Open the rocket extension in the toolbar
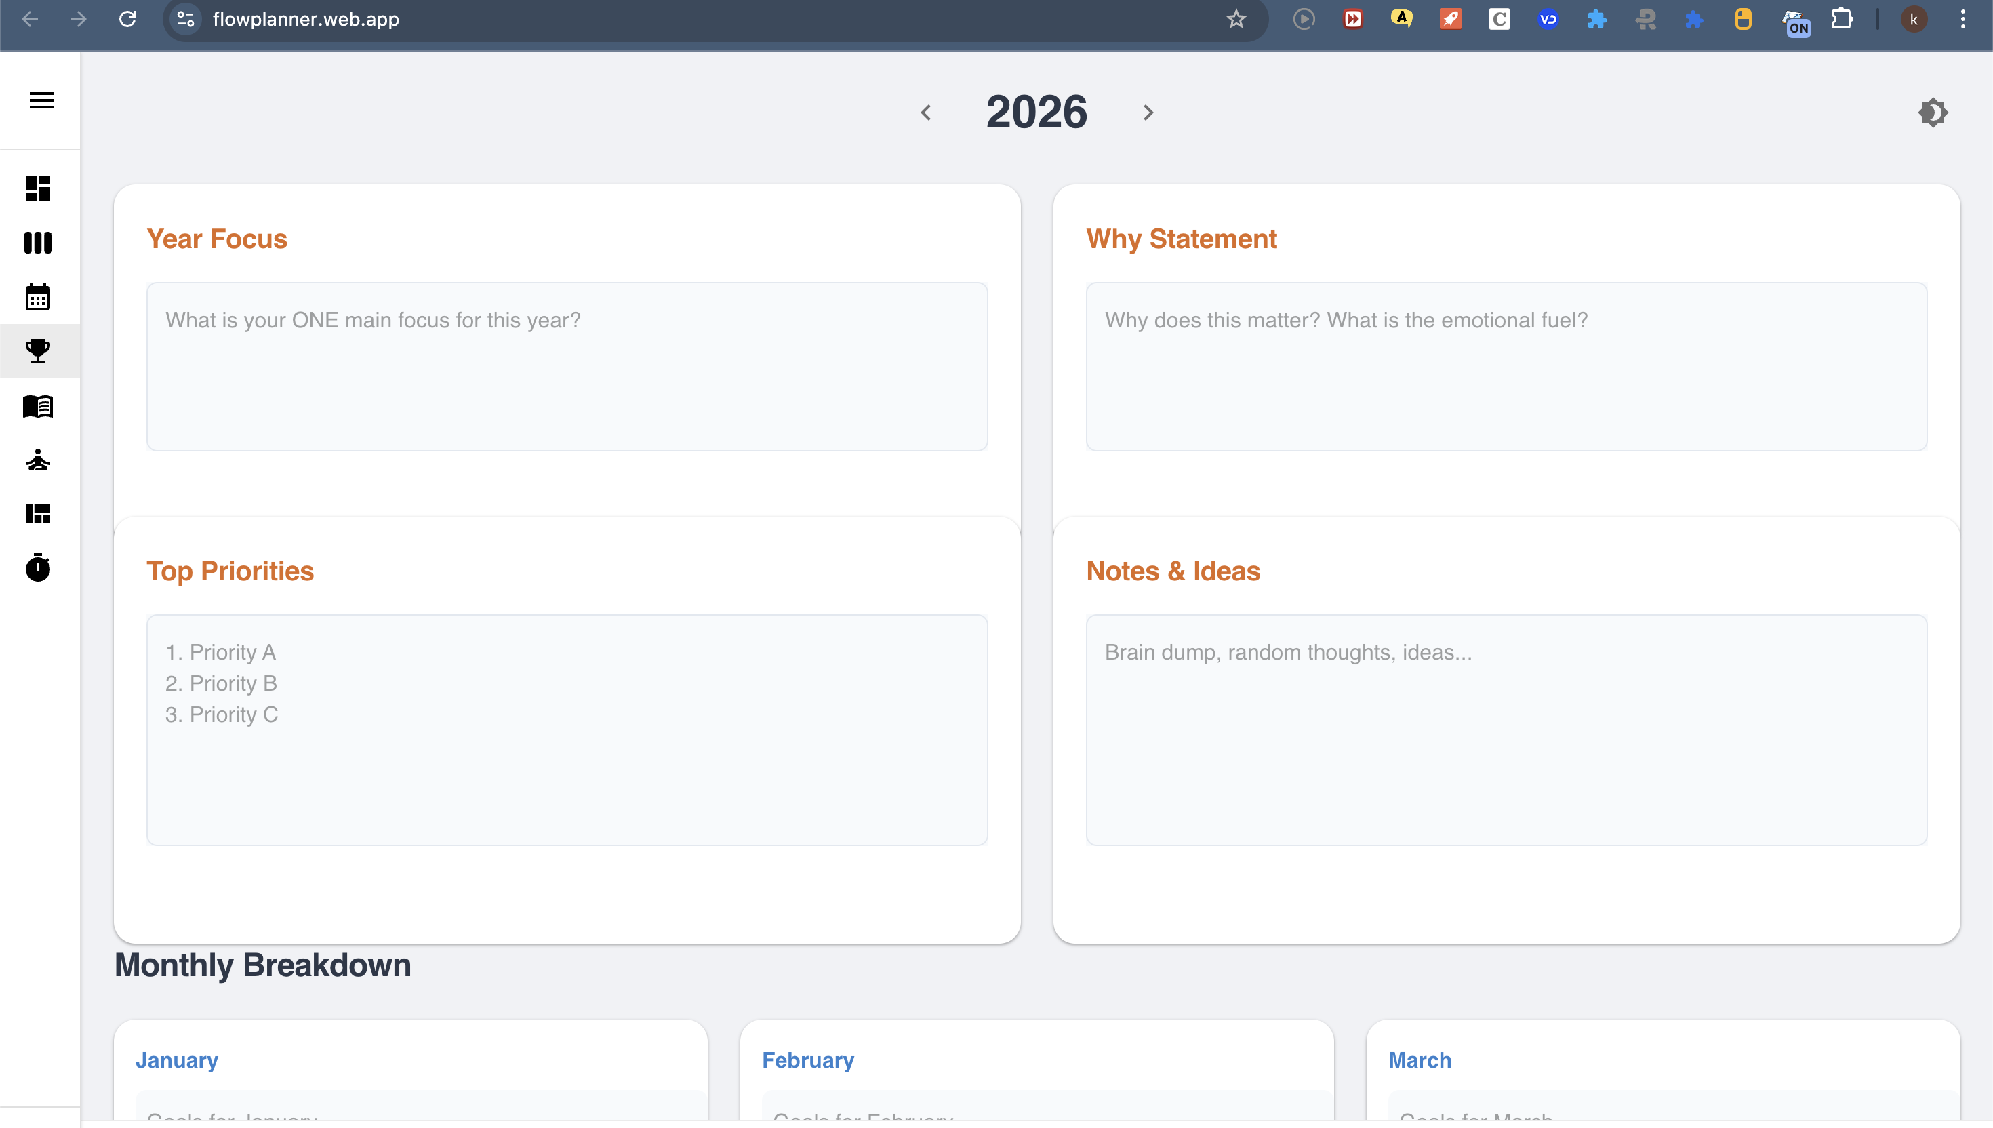This screenshot has width=1993, height=1128. point(1450,18)
